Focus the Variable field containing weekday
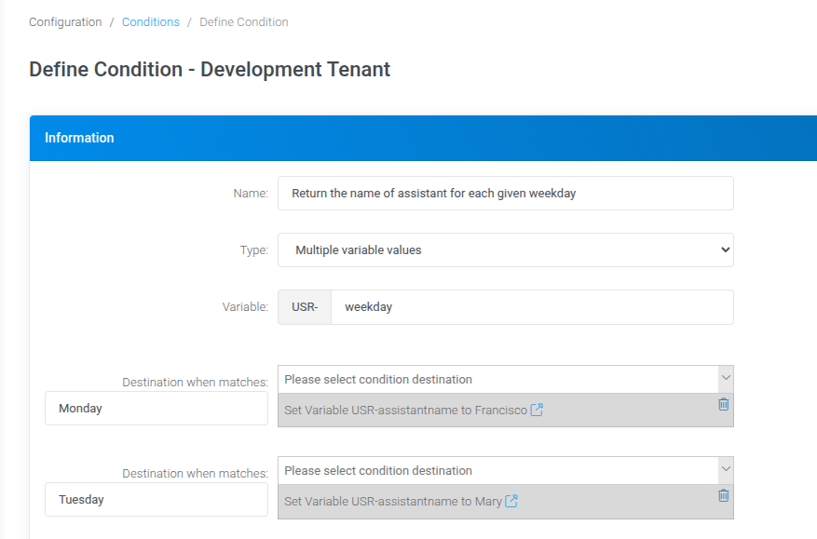Image resolution: width=817 pixels, height=539 pixels. pos(531,307)
